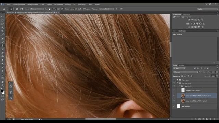Collapse the Группа 2 group

[180, 86]
